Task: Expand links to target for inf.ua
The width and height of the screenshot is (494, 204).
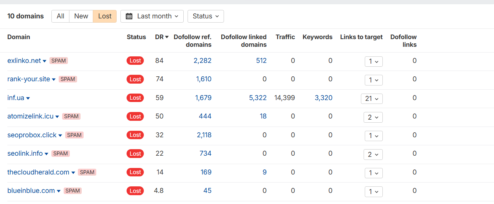Action: (372, 99)
